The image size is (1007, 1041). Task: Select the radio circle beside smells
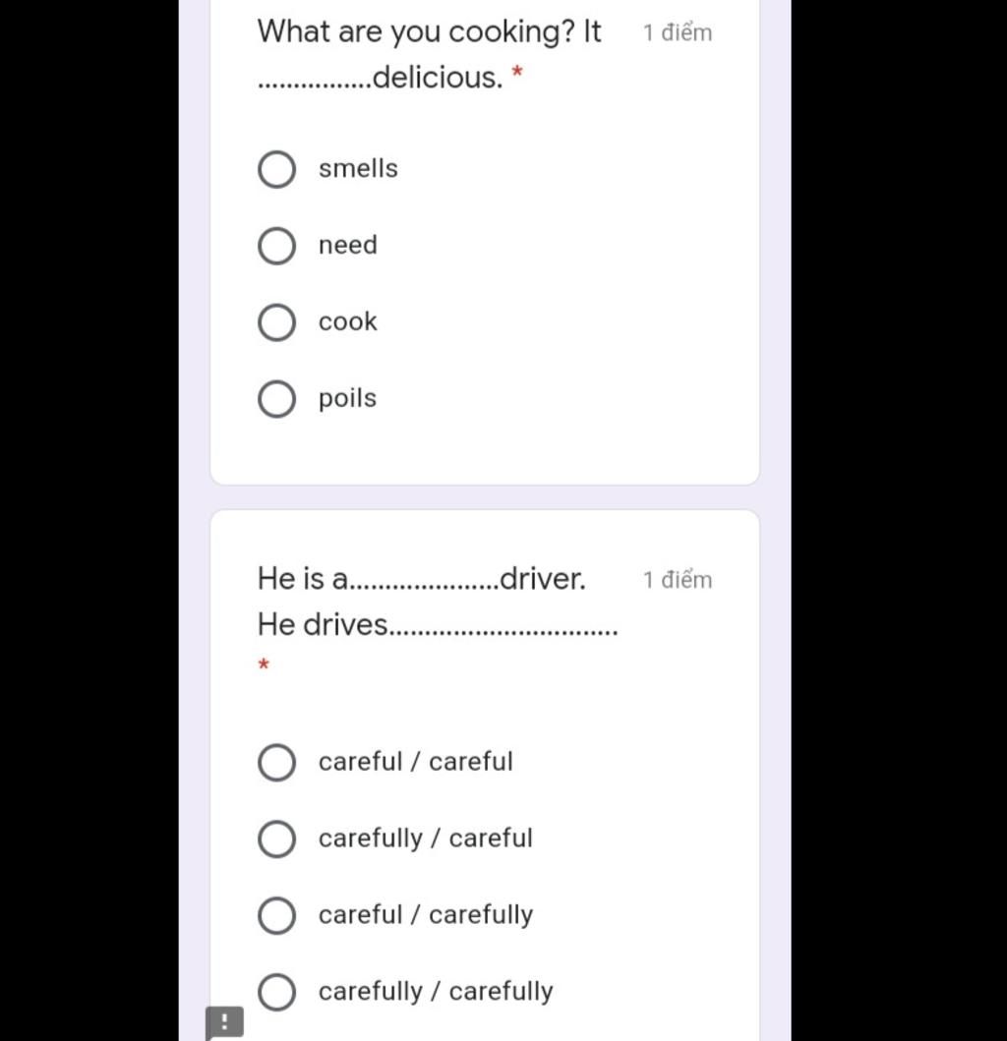[x=276, y=169]
